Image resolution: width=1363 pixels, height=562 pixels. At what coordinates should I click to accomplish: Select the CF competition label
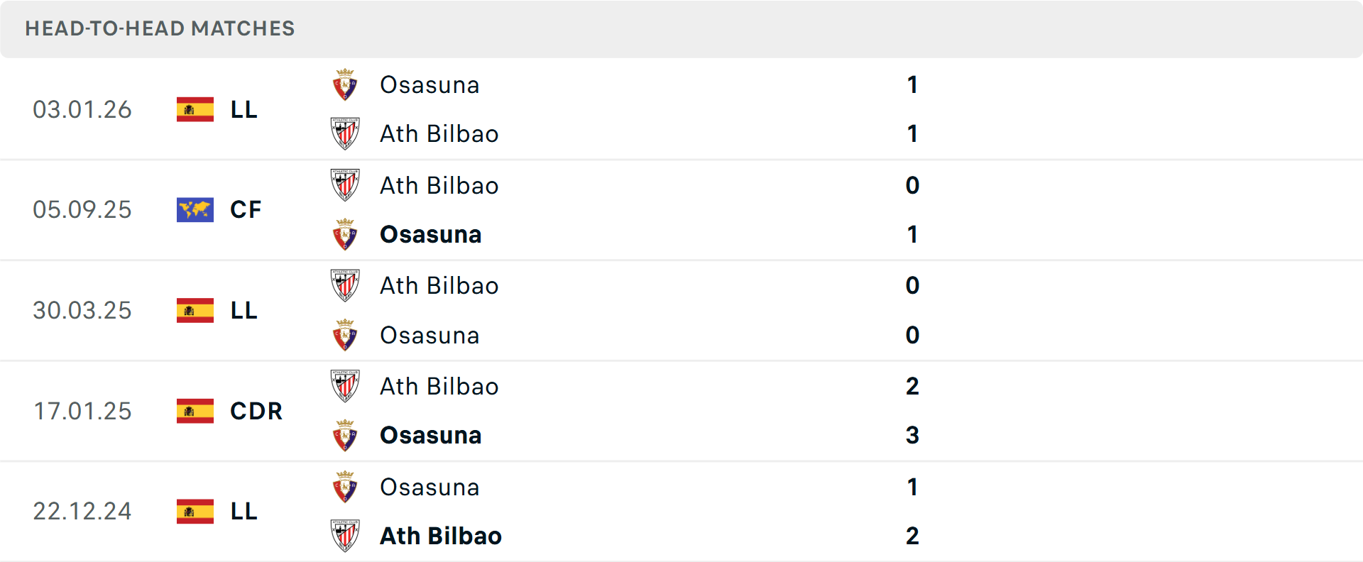246,209
